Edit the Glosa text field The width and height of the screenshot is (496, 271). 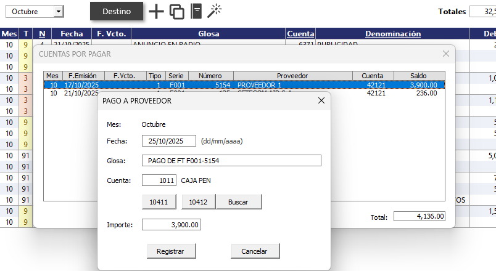click(231, 161)
